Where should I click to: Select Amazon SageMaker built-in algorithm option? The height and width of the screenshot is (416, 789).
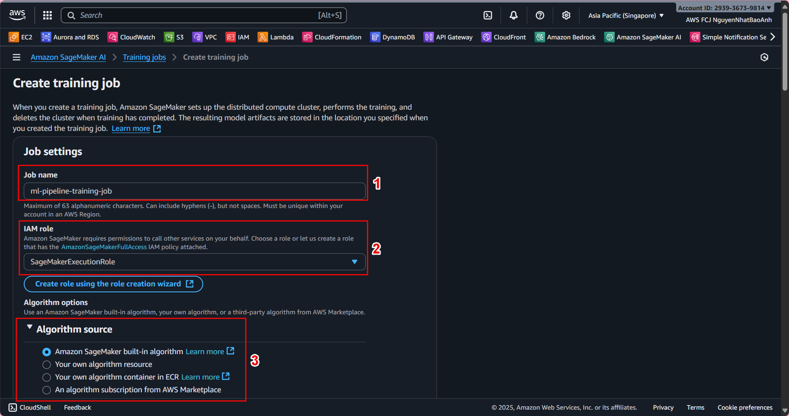click(x=47, y=352)
